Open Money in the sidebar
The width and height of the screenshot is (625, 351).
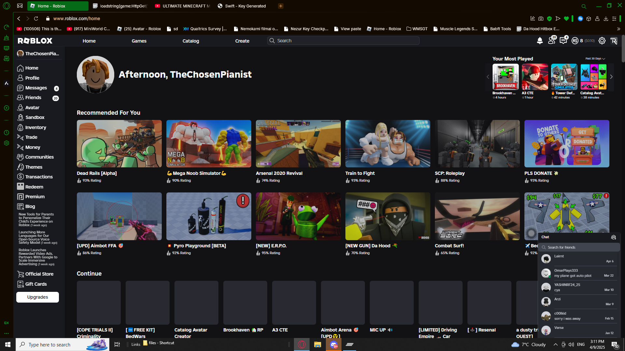pos(33,147)
